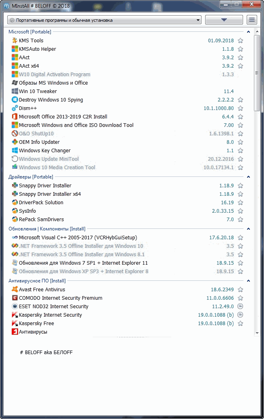Click the vertical scrollbar thumb

coord(257,73)
